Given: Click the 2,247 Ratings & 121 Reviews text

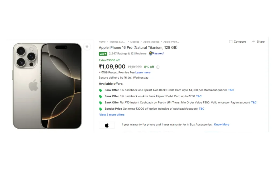Looking at the screenshot, I should pos(128,54).
